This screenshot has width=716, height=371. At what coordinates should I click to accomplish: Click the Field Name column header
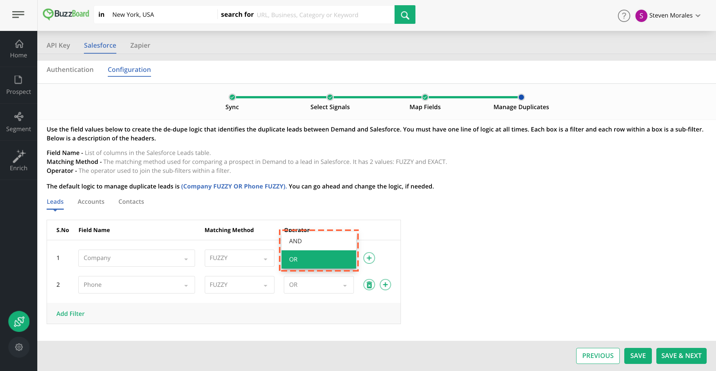click(94, 230)
